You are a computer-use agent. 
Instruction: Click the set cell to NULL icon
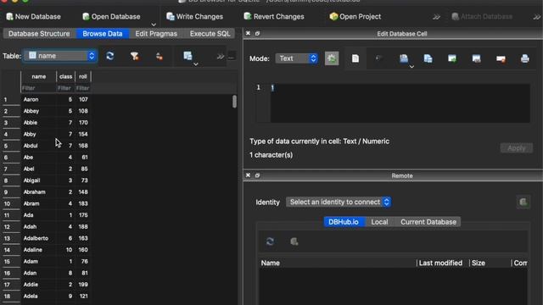[501, 58]
